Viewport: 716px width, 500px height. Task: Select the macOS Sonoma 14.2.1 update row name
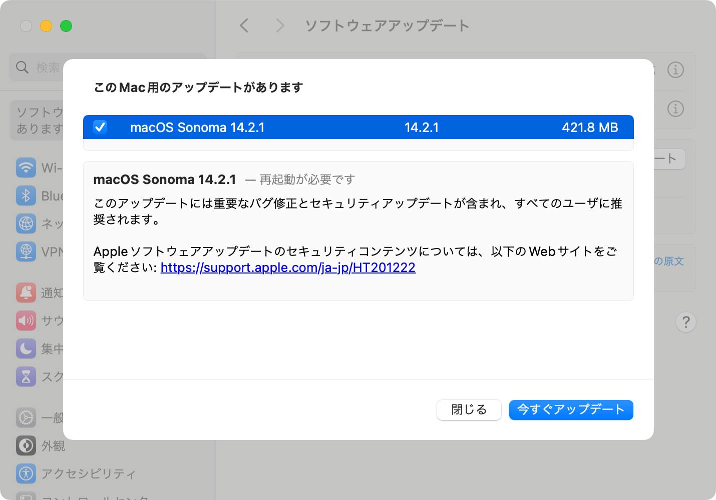pos(197,127)
